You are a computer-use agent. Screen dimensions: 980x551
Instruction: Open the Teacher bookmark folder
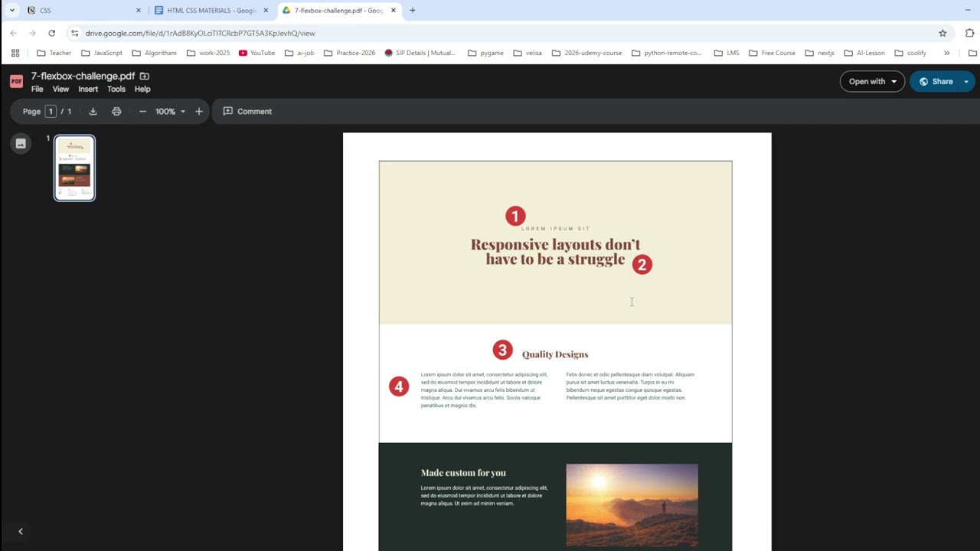click(x=54, y=53)
